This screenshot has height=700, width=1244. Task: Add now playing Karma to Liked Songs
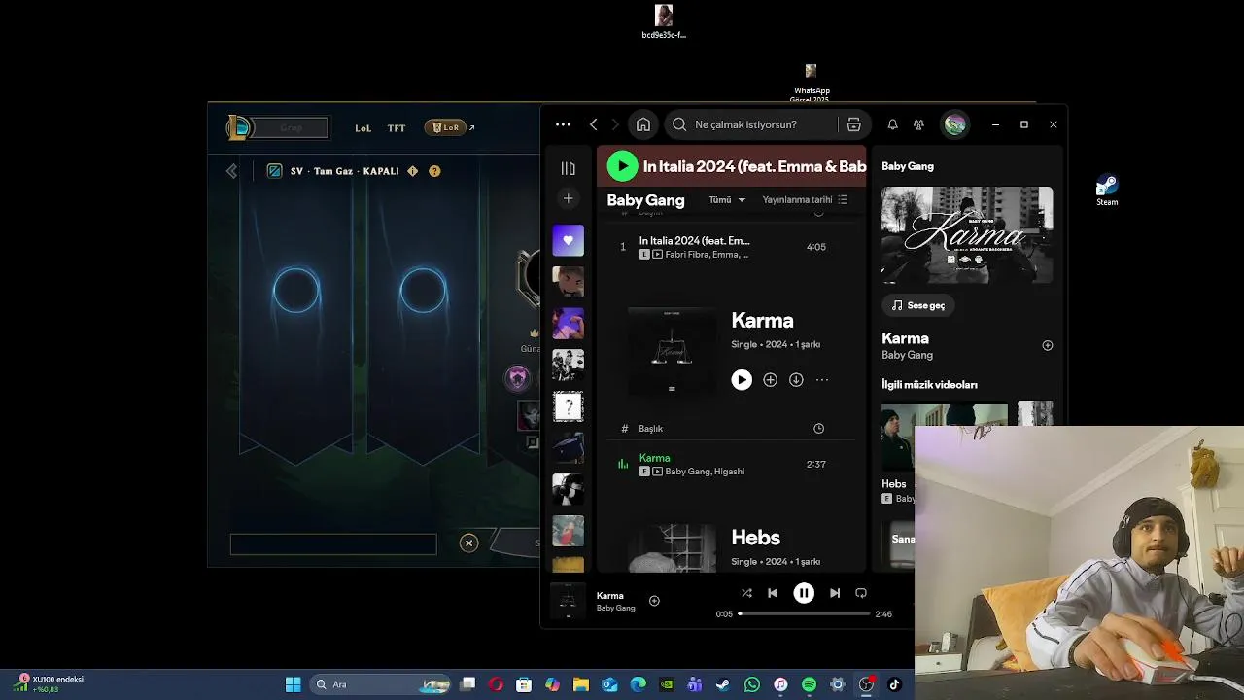tap(654, 601)
